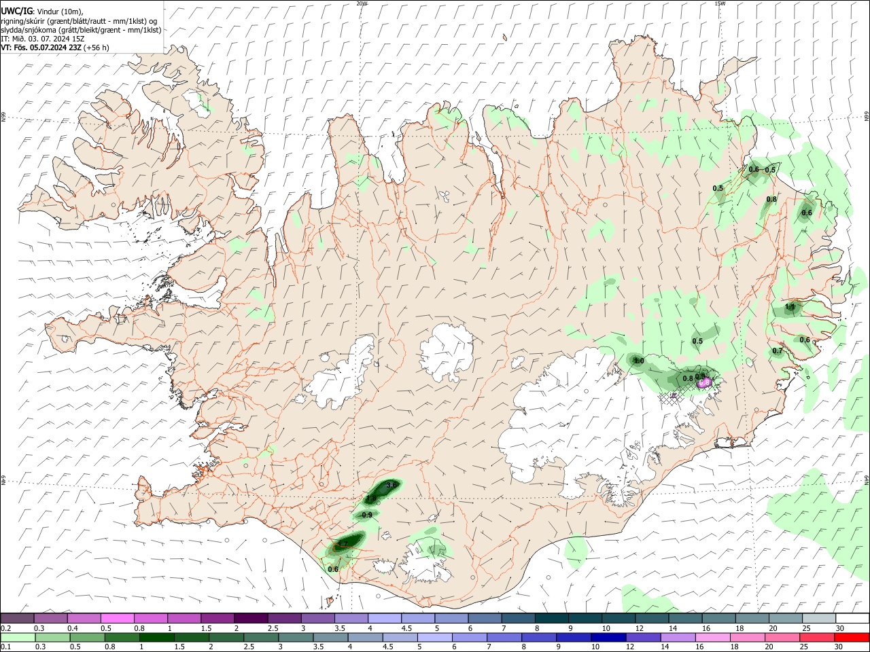
Task: Click the "20W" longitude label
Action: (x=362, y=3)
